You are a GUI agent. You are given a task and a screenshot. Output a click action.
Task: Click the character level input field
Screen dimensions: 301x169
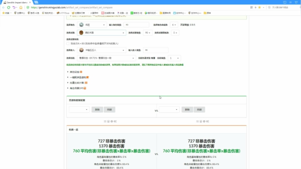click(x=136, y=25)
